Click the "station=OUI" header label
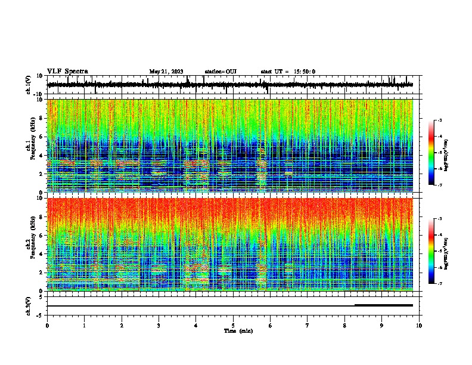The image size is (472, 365). point(221,72)
